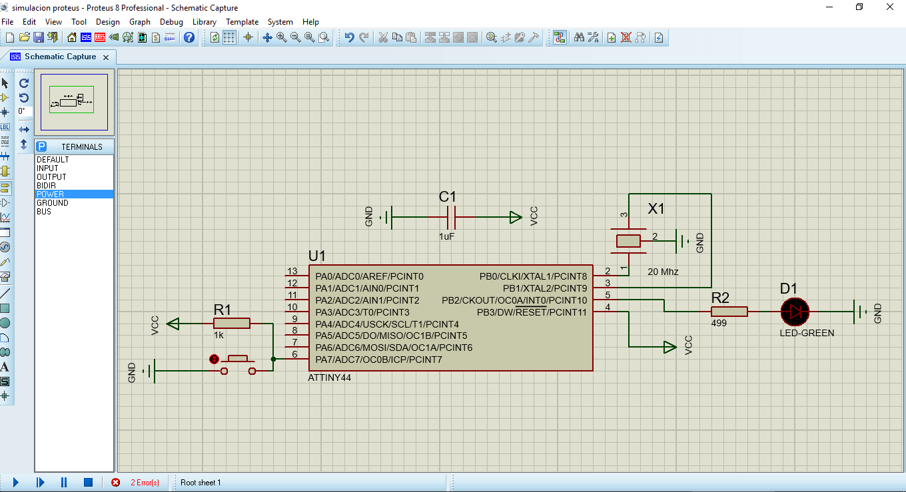Redraw the display with refresh icon
906x492 pixels.
click(215, 37)
